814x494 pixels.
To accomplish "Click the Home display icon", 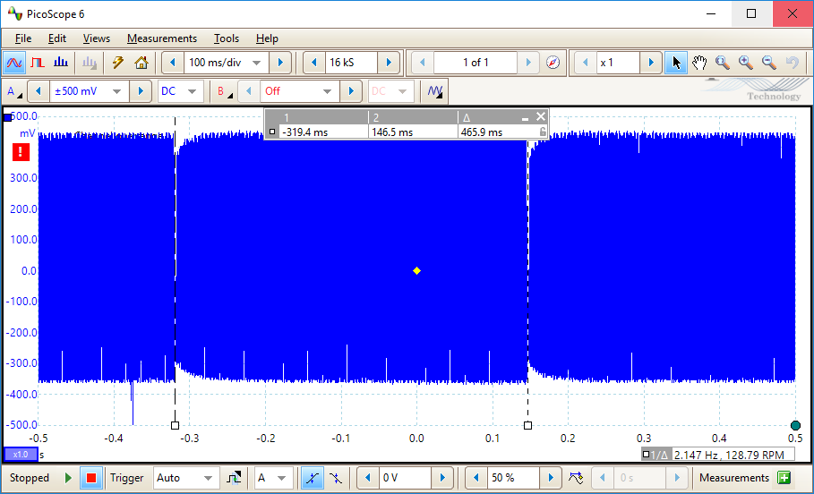I will click(x=141, y=63).
